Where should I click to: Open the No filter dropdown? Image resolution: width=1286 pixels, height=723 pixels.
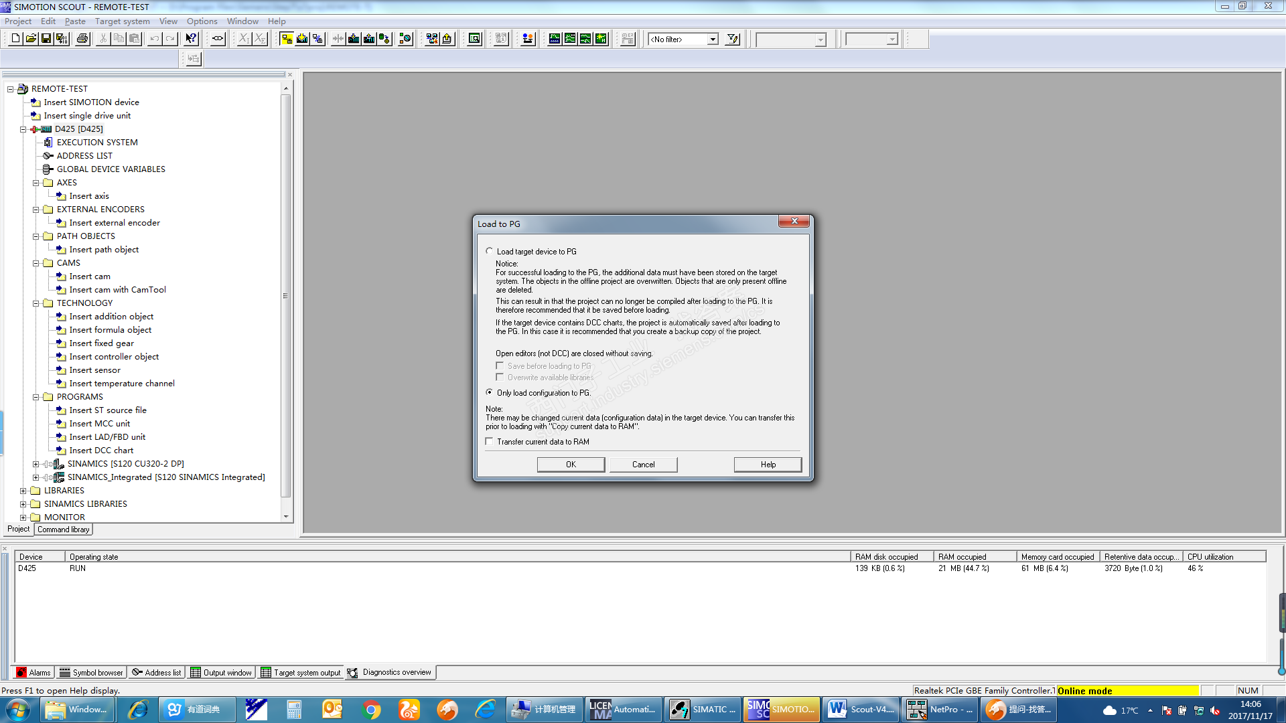[713, 39]
